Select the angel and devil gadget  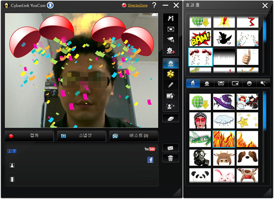(x=247, y=102)
